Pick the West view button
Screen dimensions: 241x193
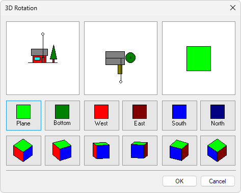point(101,116)
